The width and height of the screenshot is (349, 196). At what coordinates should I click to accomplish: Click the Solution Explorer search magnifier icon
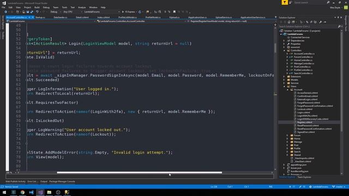(339, 27)
